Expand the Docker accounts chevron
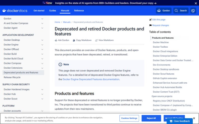 click(x=42, y=111)
